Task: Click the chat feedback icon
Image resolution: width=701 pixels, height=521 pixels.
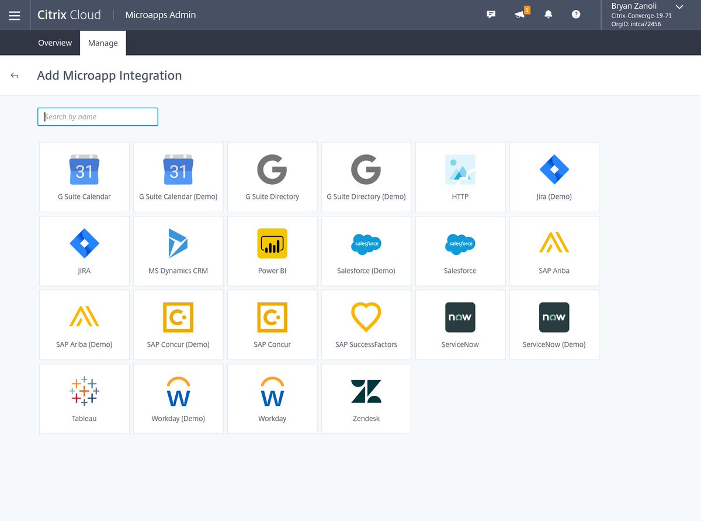Action: click(491, 15)
